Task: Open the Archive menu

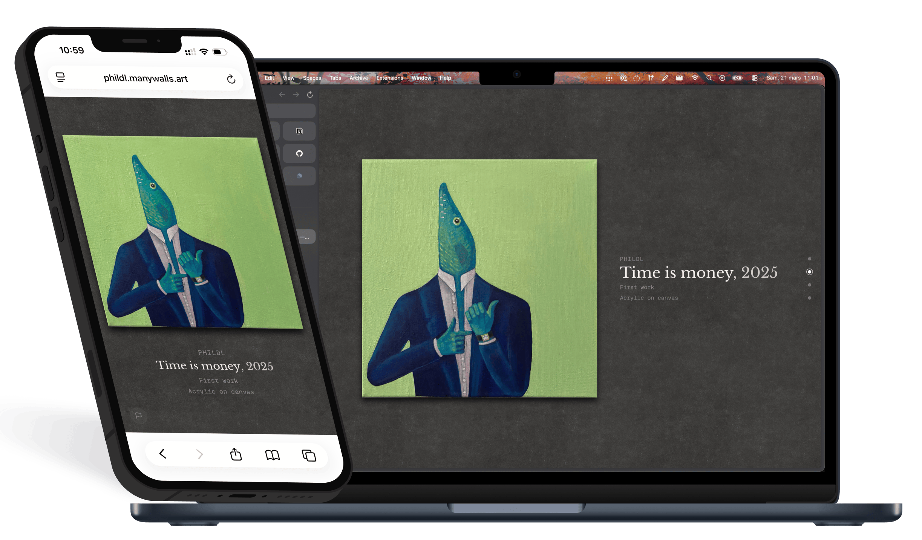Action: (x=358, y=78)
